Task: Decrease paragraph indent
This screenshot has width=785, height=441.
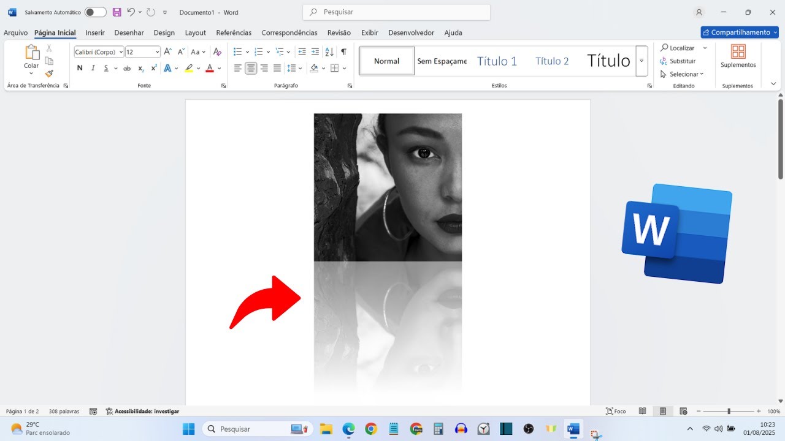Action: point(302,52)
